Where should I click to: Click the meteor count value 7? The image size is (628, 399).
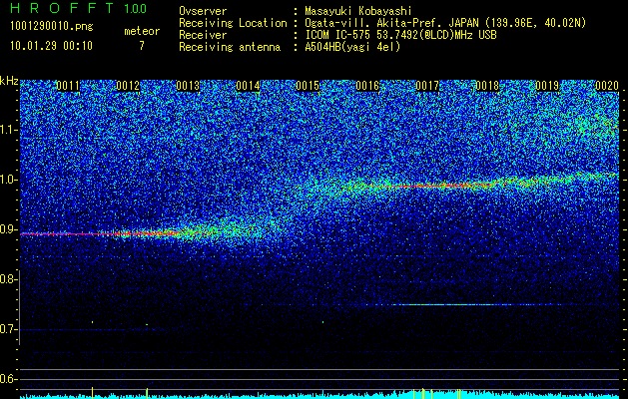142,46
